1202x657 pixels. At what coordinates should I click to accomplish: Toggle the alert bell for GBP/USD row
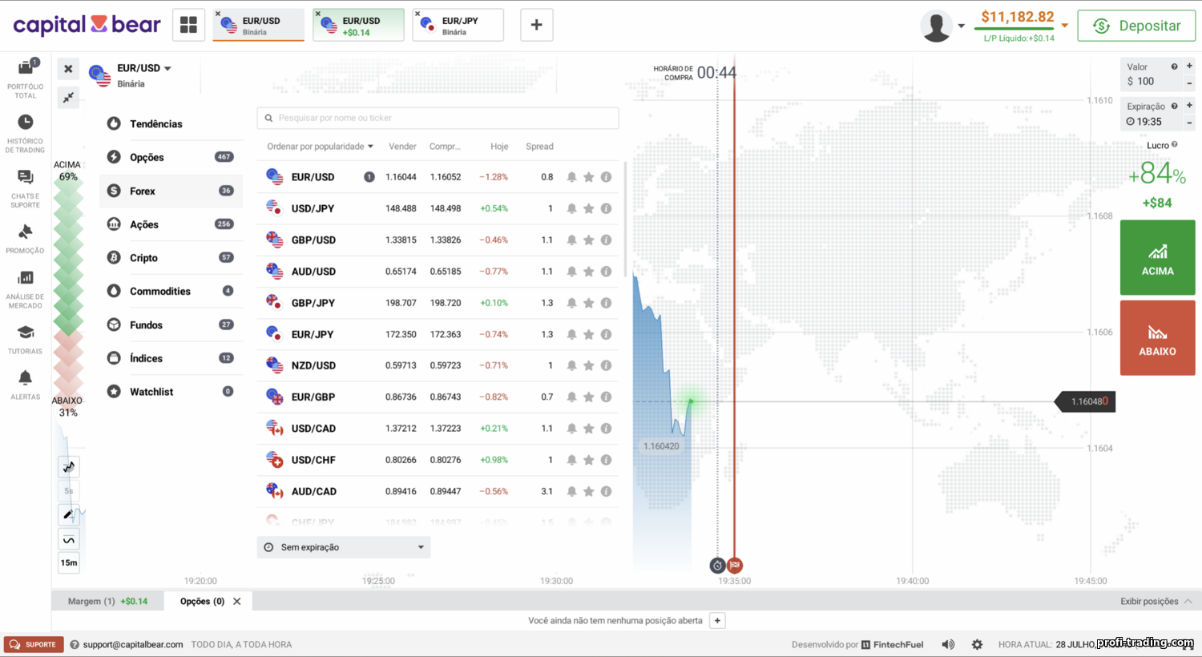[x=571, y=240]
